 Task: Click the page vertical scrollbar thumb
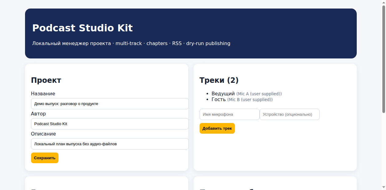click(x=384, y=59)
